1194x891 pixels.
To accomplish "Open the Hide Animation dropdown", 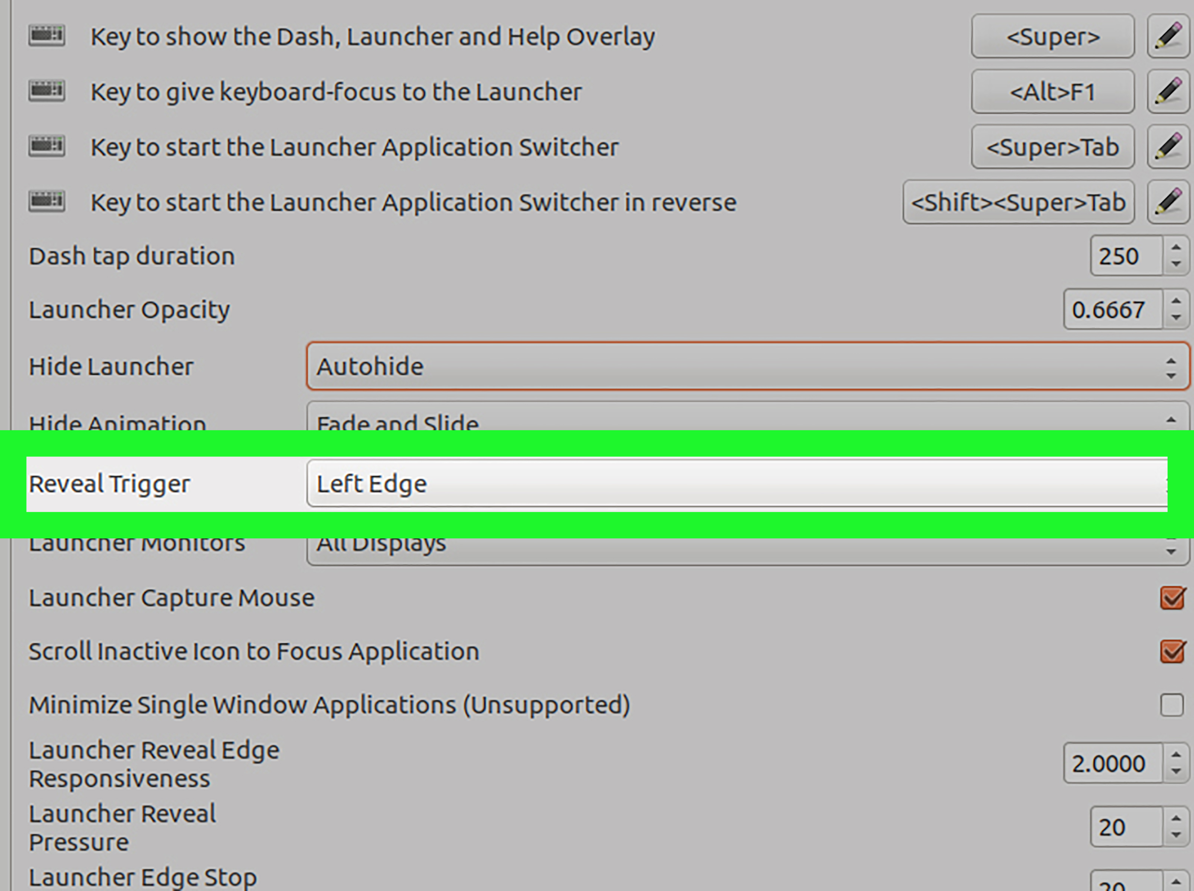I will [x=748, y=416].
